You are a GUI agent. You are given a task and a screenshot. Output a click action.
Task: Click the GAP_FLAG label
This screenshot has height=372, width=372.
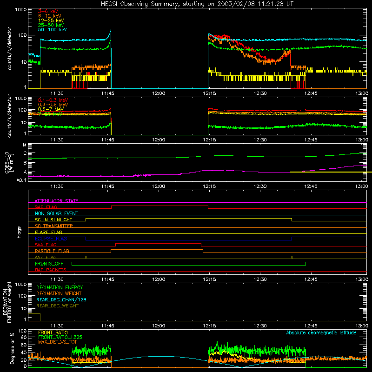click(x=46, y=207)
